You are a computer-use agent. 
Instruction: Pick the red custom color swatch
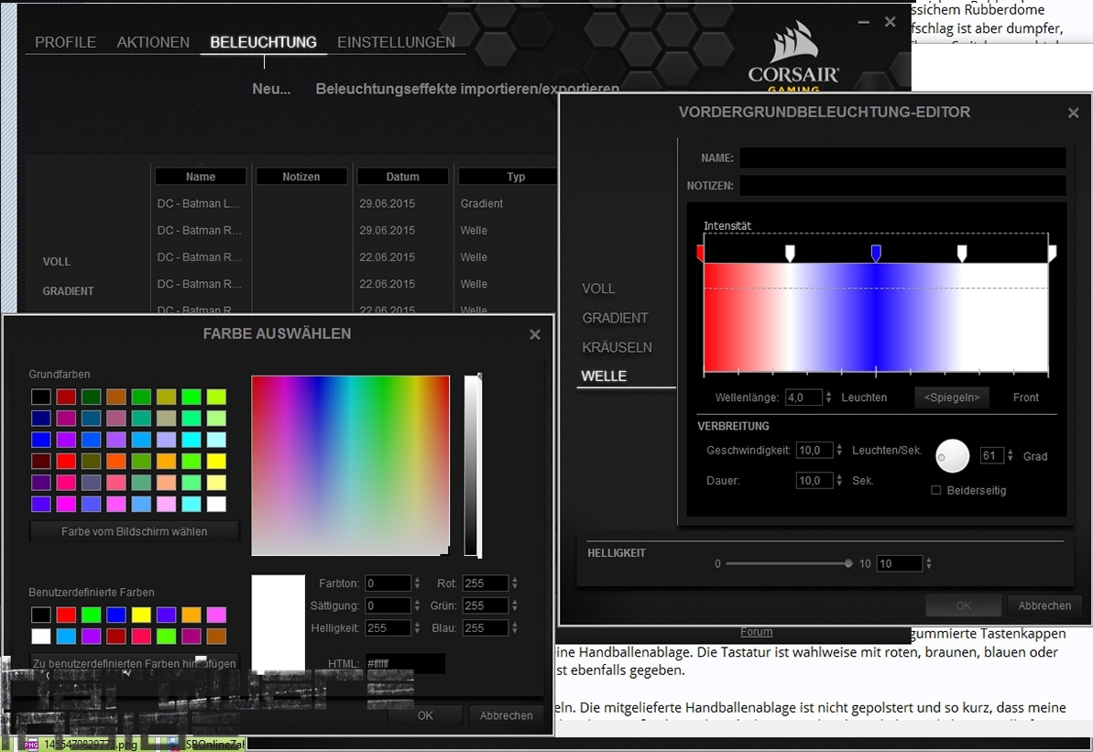tap(65, 615)
